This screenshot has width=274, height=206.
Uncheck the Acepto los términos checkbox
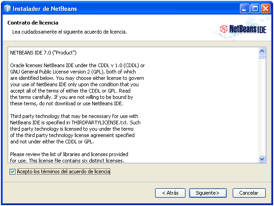pos(12,172)
